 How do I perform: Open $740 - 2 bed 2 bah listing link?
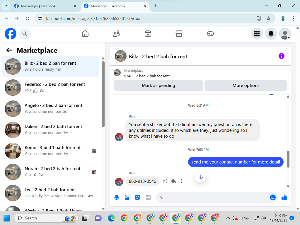(x=147, y=76)
